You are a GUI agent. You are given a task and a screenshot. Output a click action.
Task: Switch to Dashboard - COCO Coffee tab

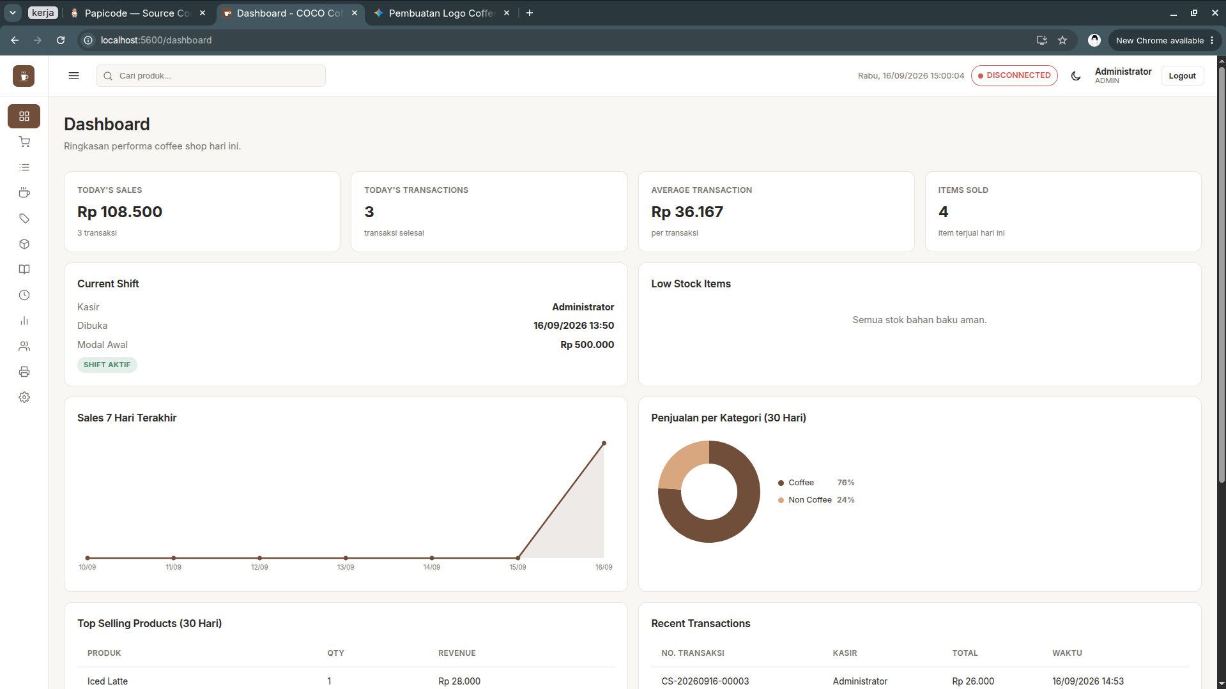[x=289, y=13]
